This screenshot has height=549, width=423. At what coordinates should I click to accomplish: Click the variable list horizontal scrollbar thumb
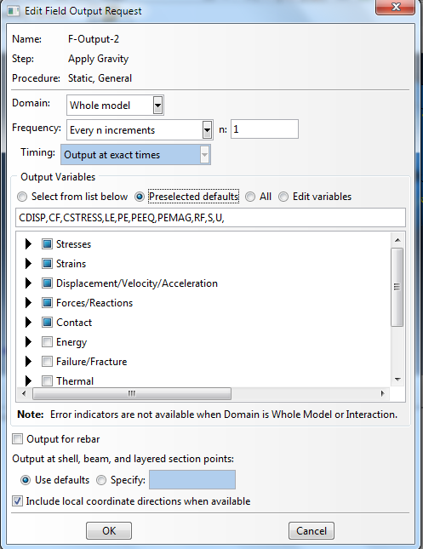click(x=132, y=393)
